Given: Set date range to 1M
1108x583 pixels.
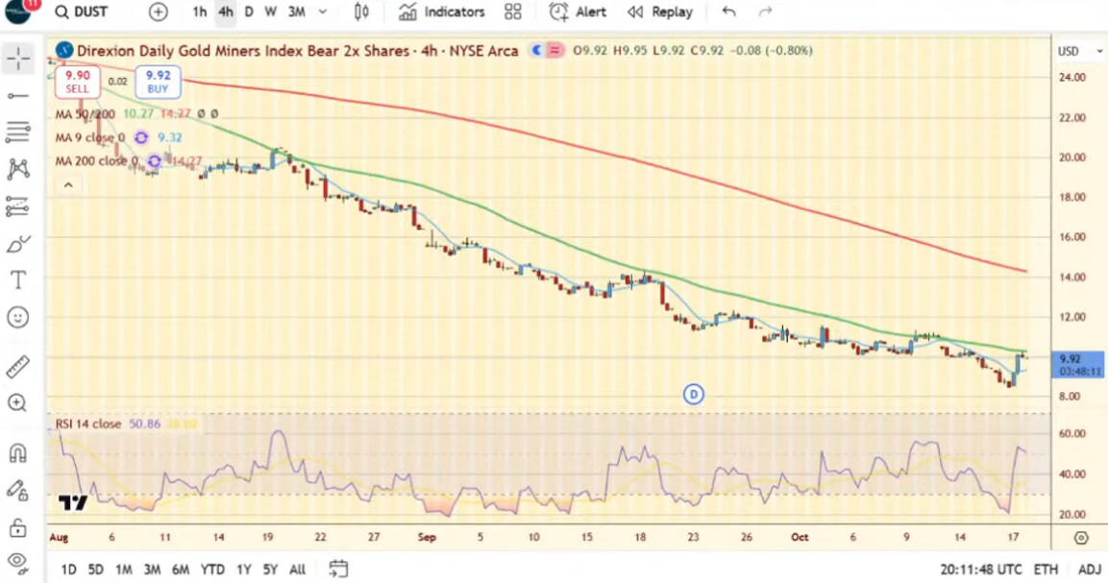Looking at the screenshot, I should (124, 569).
